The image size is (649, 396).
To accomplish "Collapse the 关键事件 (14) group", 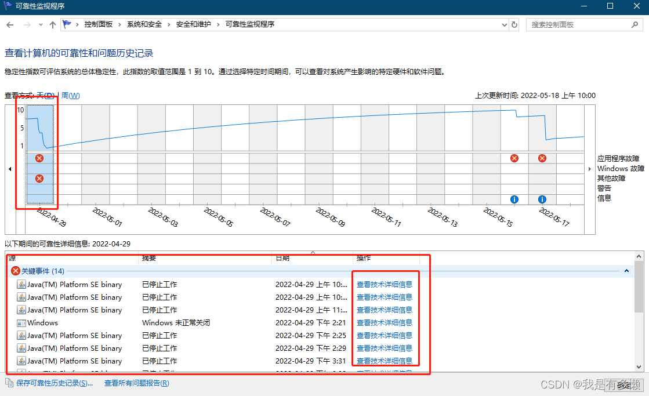I will [x=627, y=271].
